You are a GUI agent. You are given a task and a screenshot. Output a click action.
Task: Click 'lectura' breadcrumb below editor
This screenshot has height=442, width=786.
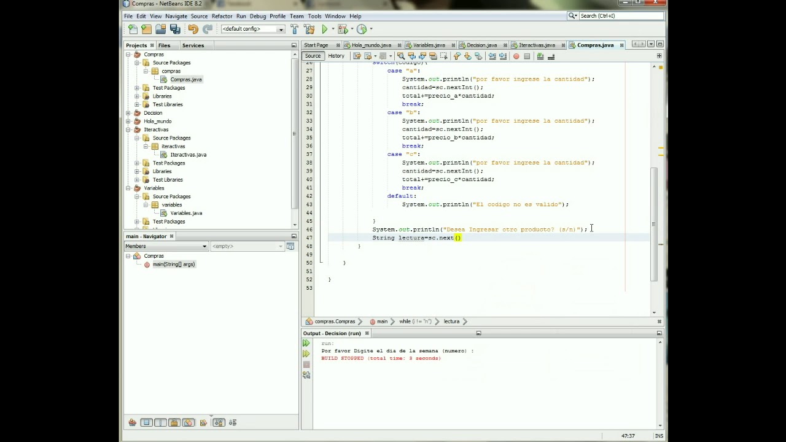click(x=451, y=321)
